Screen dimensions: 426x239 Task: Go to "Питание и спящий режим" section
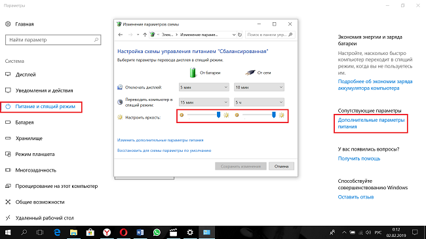(x=45, y=107)
